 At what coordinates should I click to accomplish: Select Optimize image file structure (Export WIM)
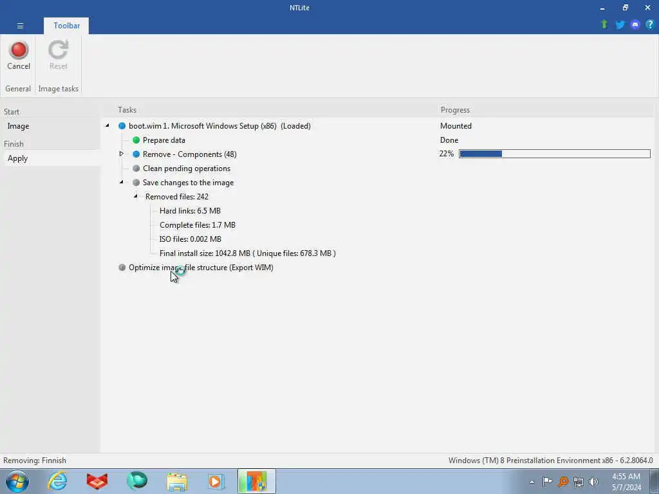click(201, 268)
